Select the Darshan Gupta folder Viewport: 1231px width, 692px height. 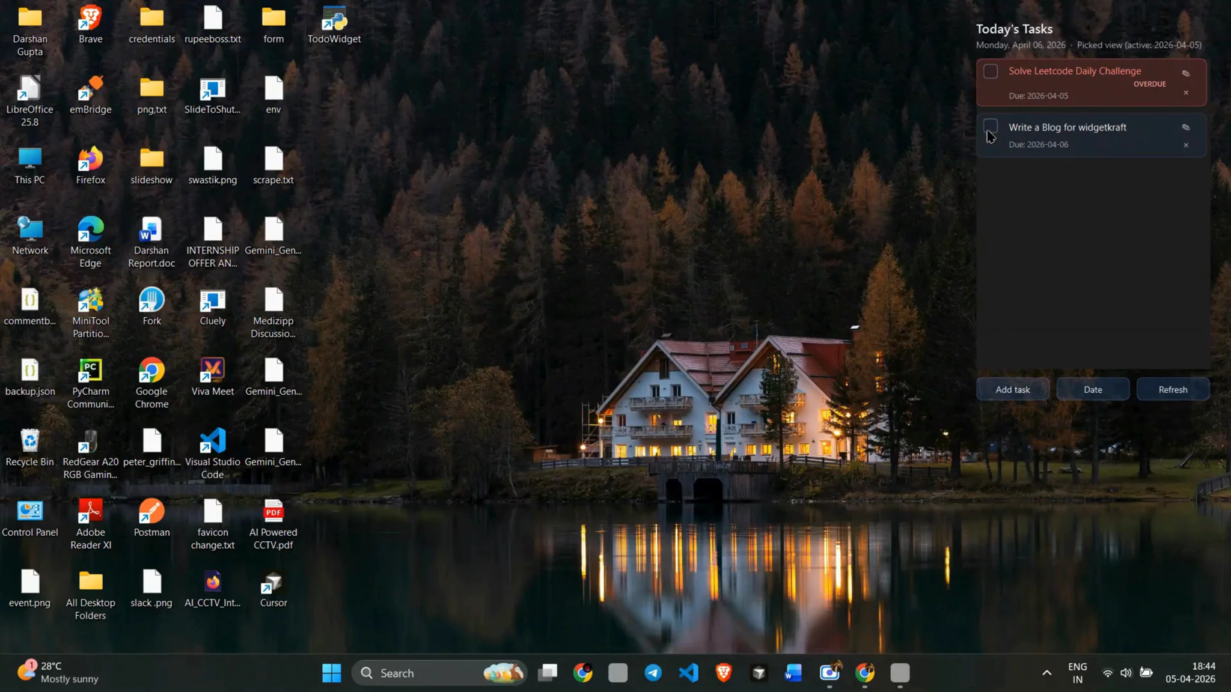pyautogui.click(x=30, y=31)
